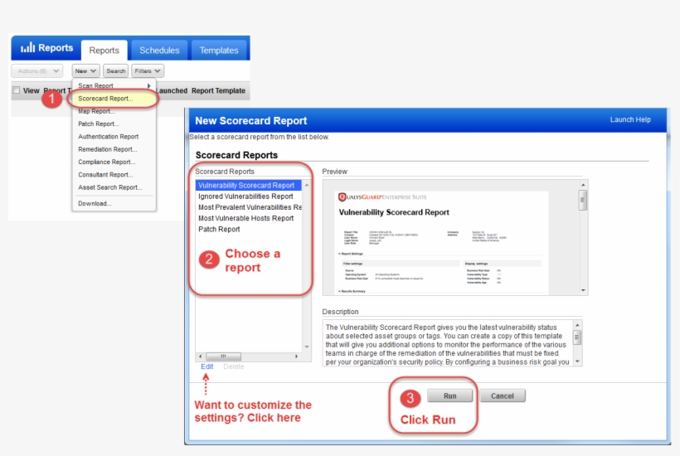
Task: Choose Scorecard Report... from the menu
Action: (x=105, y=99)
